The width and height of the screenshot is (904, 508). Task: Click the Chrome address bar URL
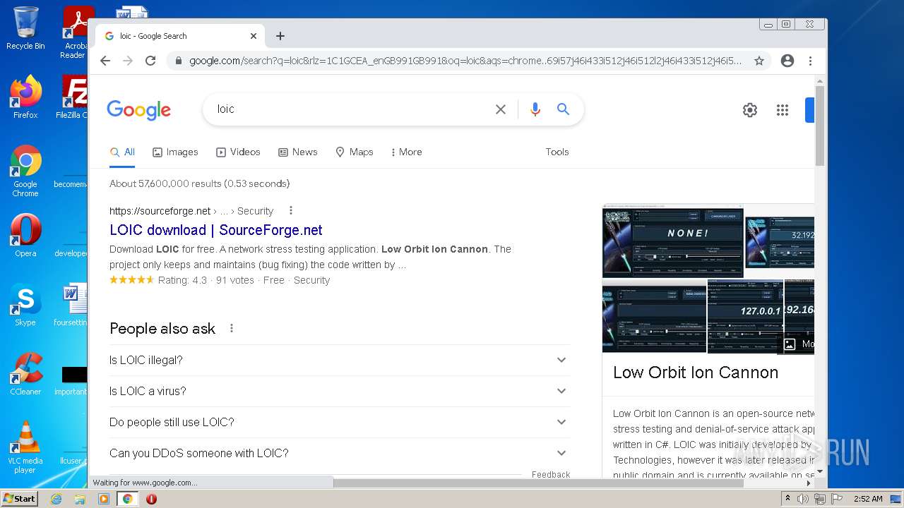click(465, 61)
